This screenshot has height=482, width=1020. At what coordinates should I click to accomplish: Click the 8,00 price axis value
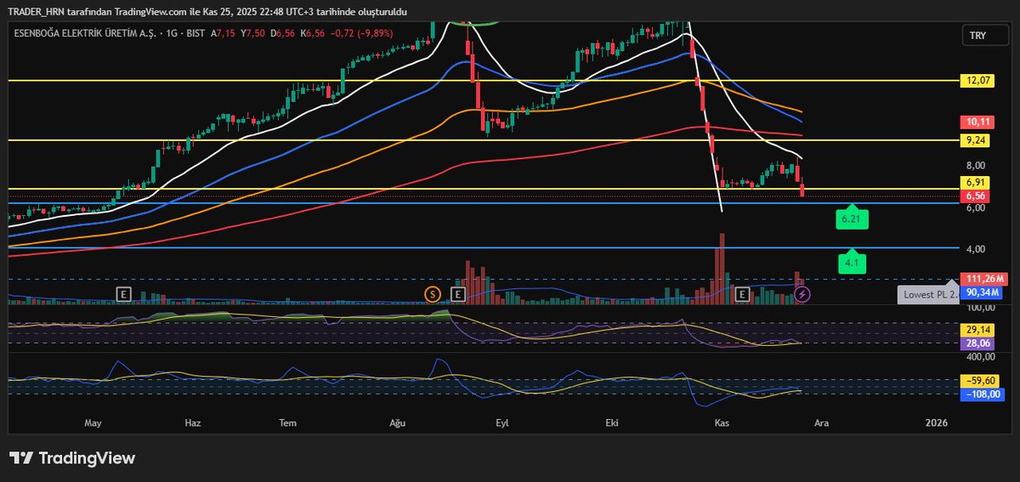(x=974, y=166)
